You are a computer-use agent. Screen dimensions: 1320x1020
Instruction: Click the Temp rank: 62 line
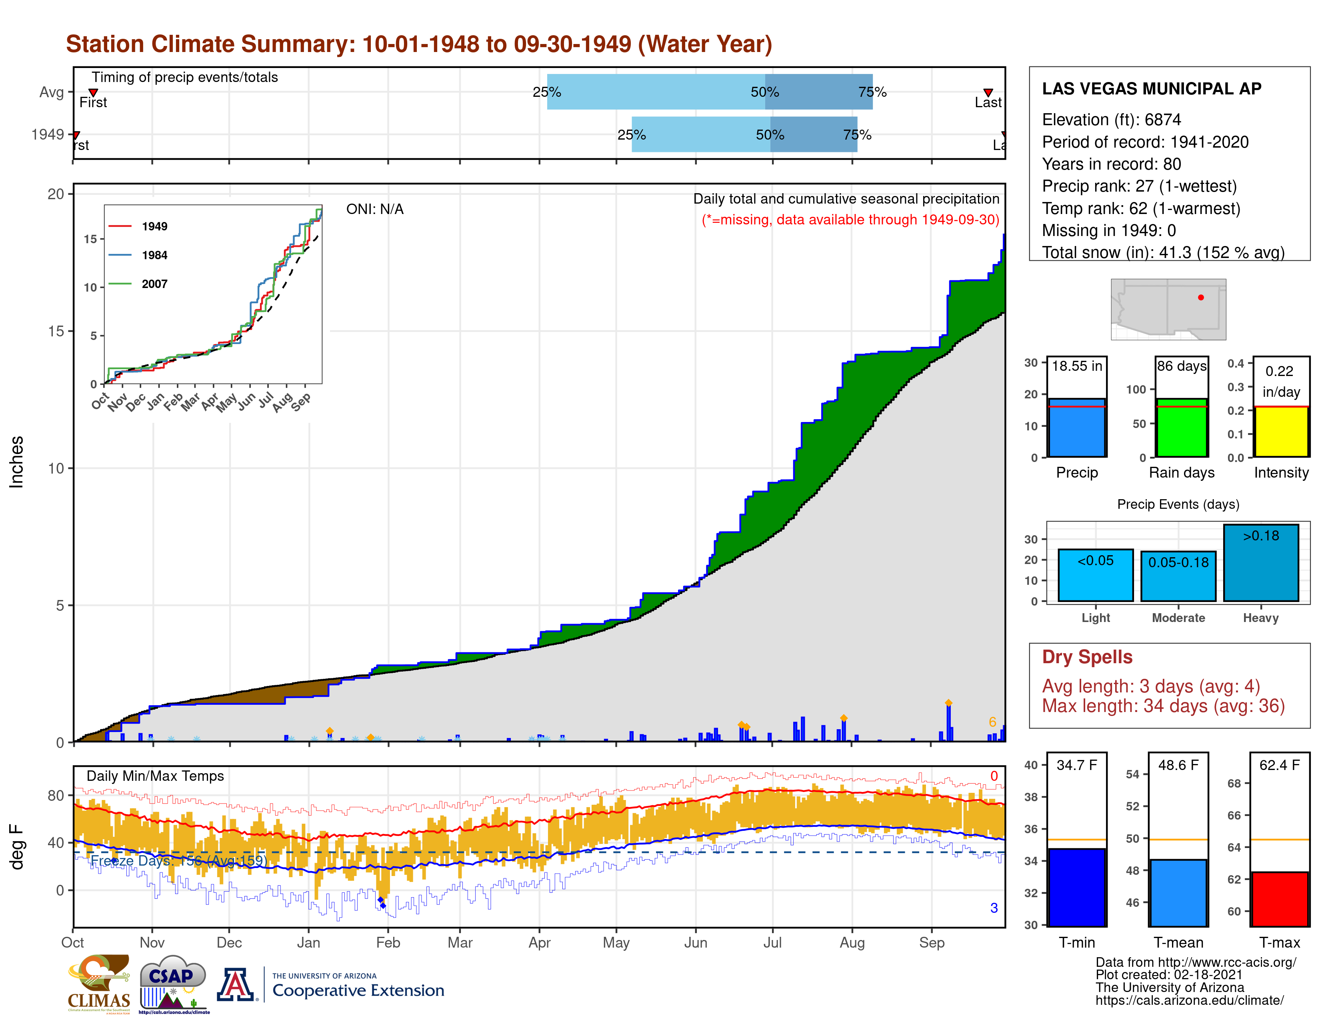click(x=1141, y=208)
